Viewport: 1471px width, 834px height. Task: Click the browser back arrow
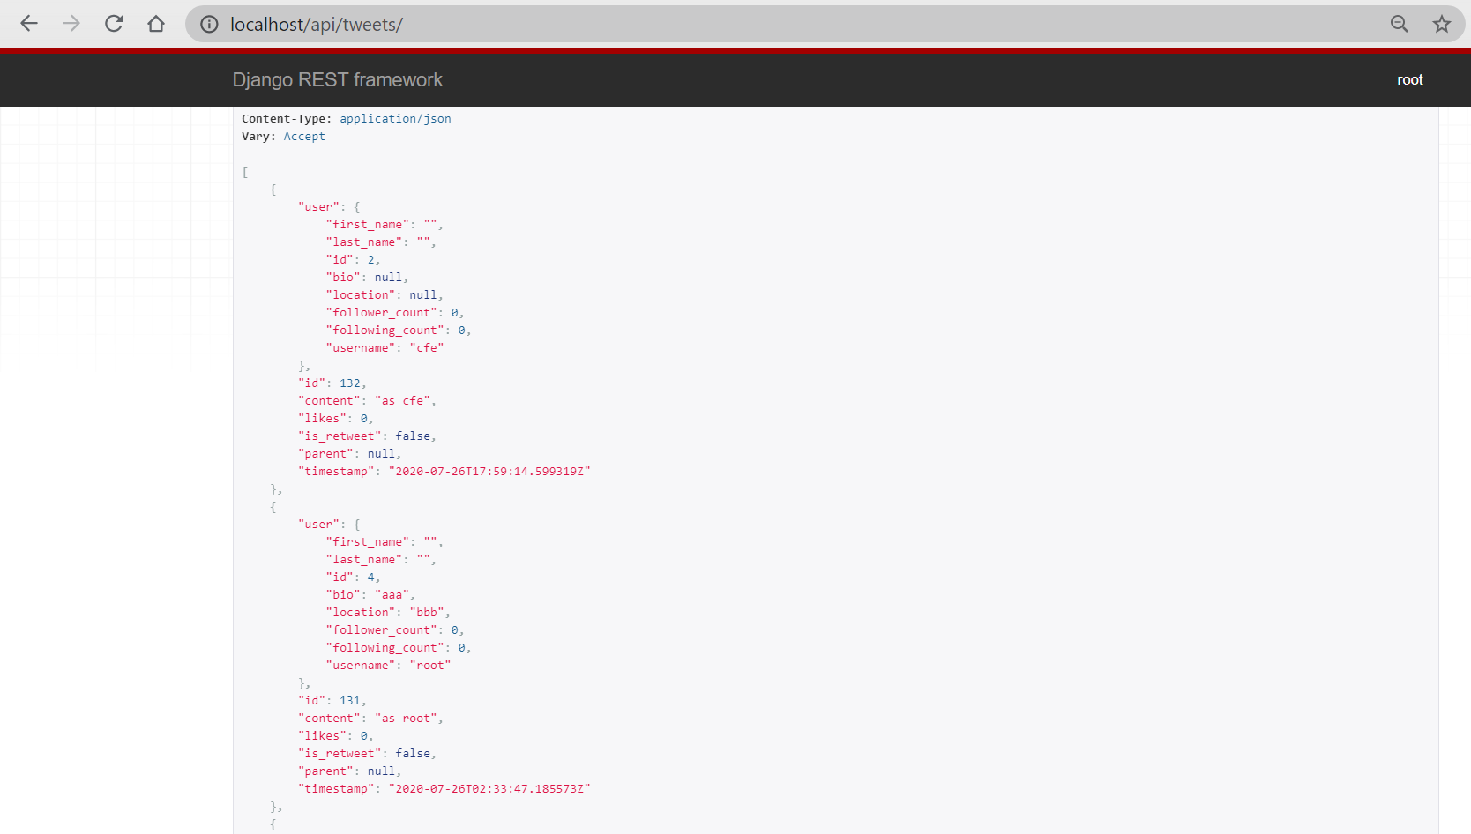point(29,24)
